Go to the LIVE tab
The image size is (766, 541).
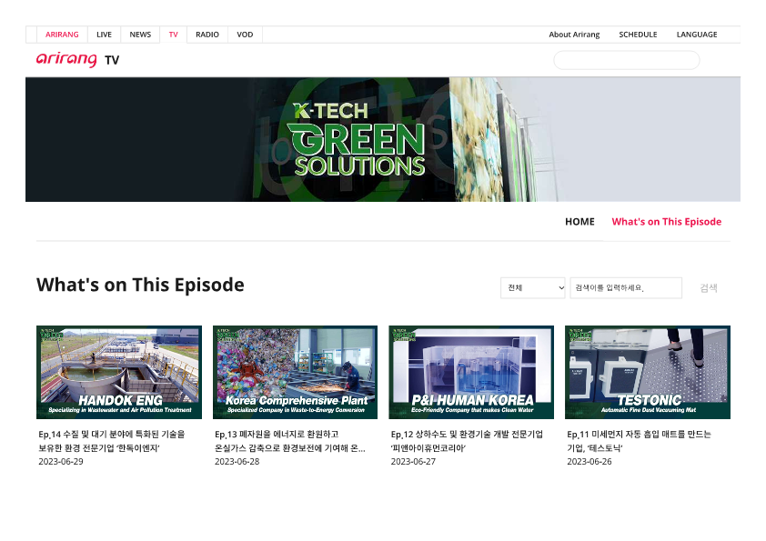[104, 35]
